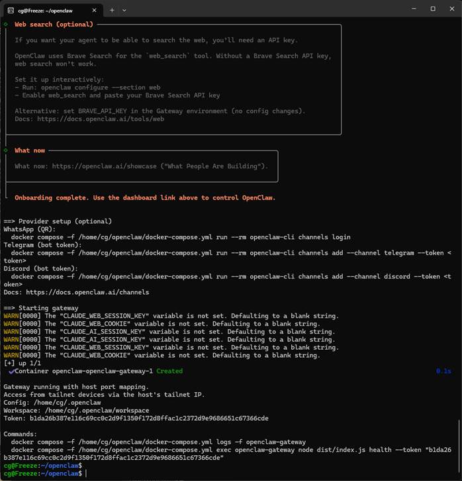Maximize the terminal window

coord(433,9)
